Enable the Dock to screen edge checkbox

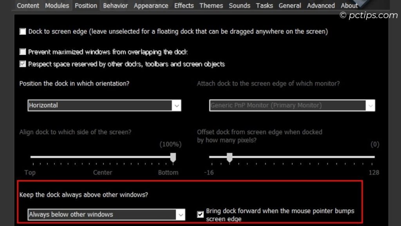[22, 31]
